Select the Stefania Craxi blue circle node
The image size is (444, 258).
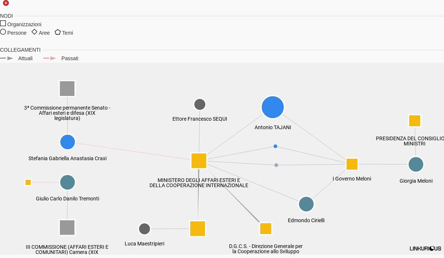tap(68, 142)
